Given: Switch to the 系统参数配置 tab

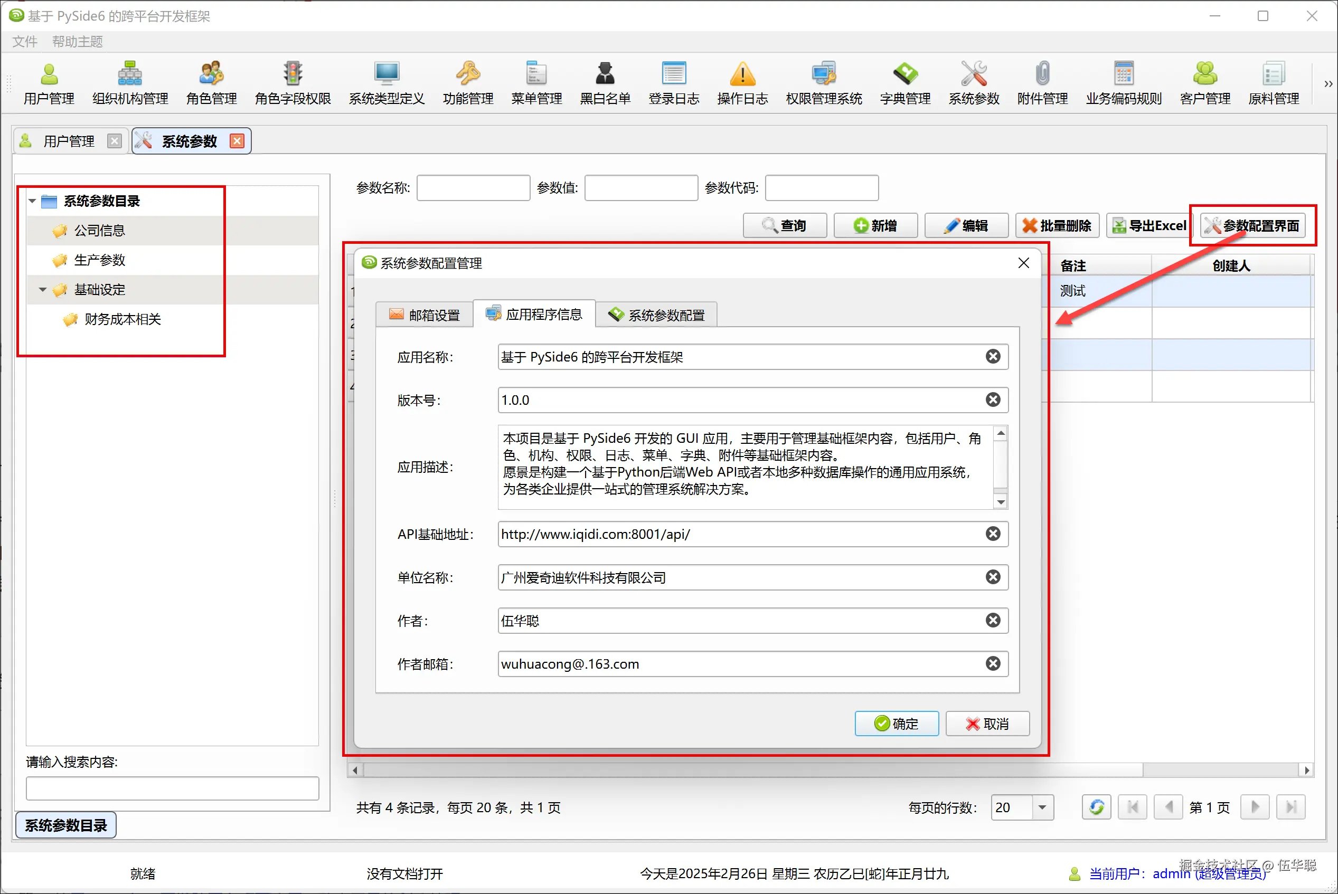Looking at the screenshot, I should (656, 315).
